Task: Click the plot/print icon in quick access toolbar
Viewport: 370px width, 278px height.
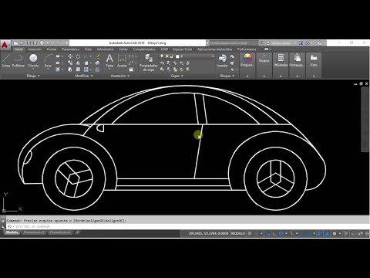Action: click(x=42, y=43)
